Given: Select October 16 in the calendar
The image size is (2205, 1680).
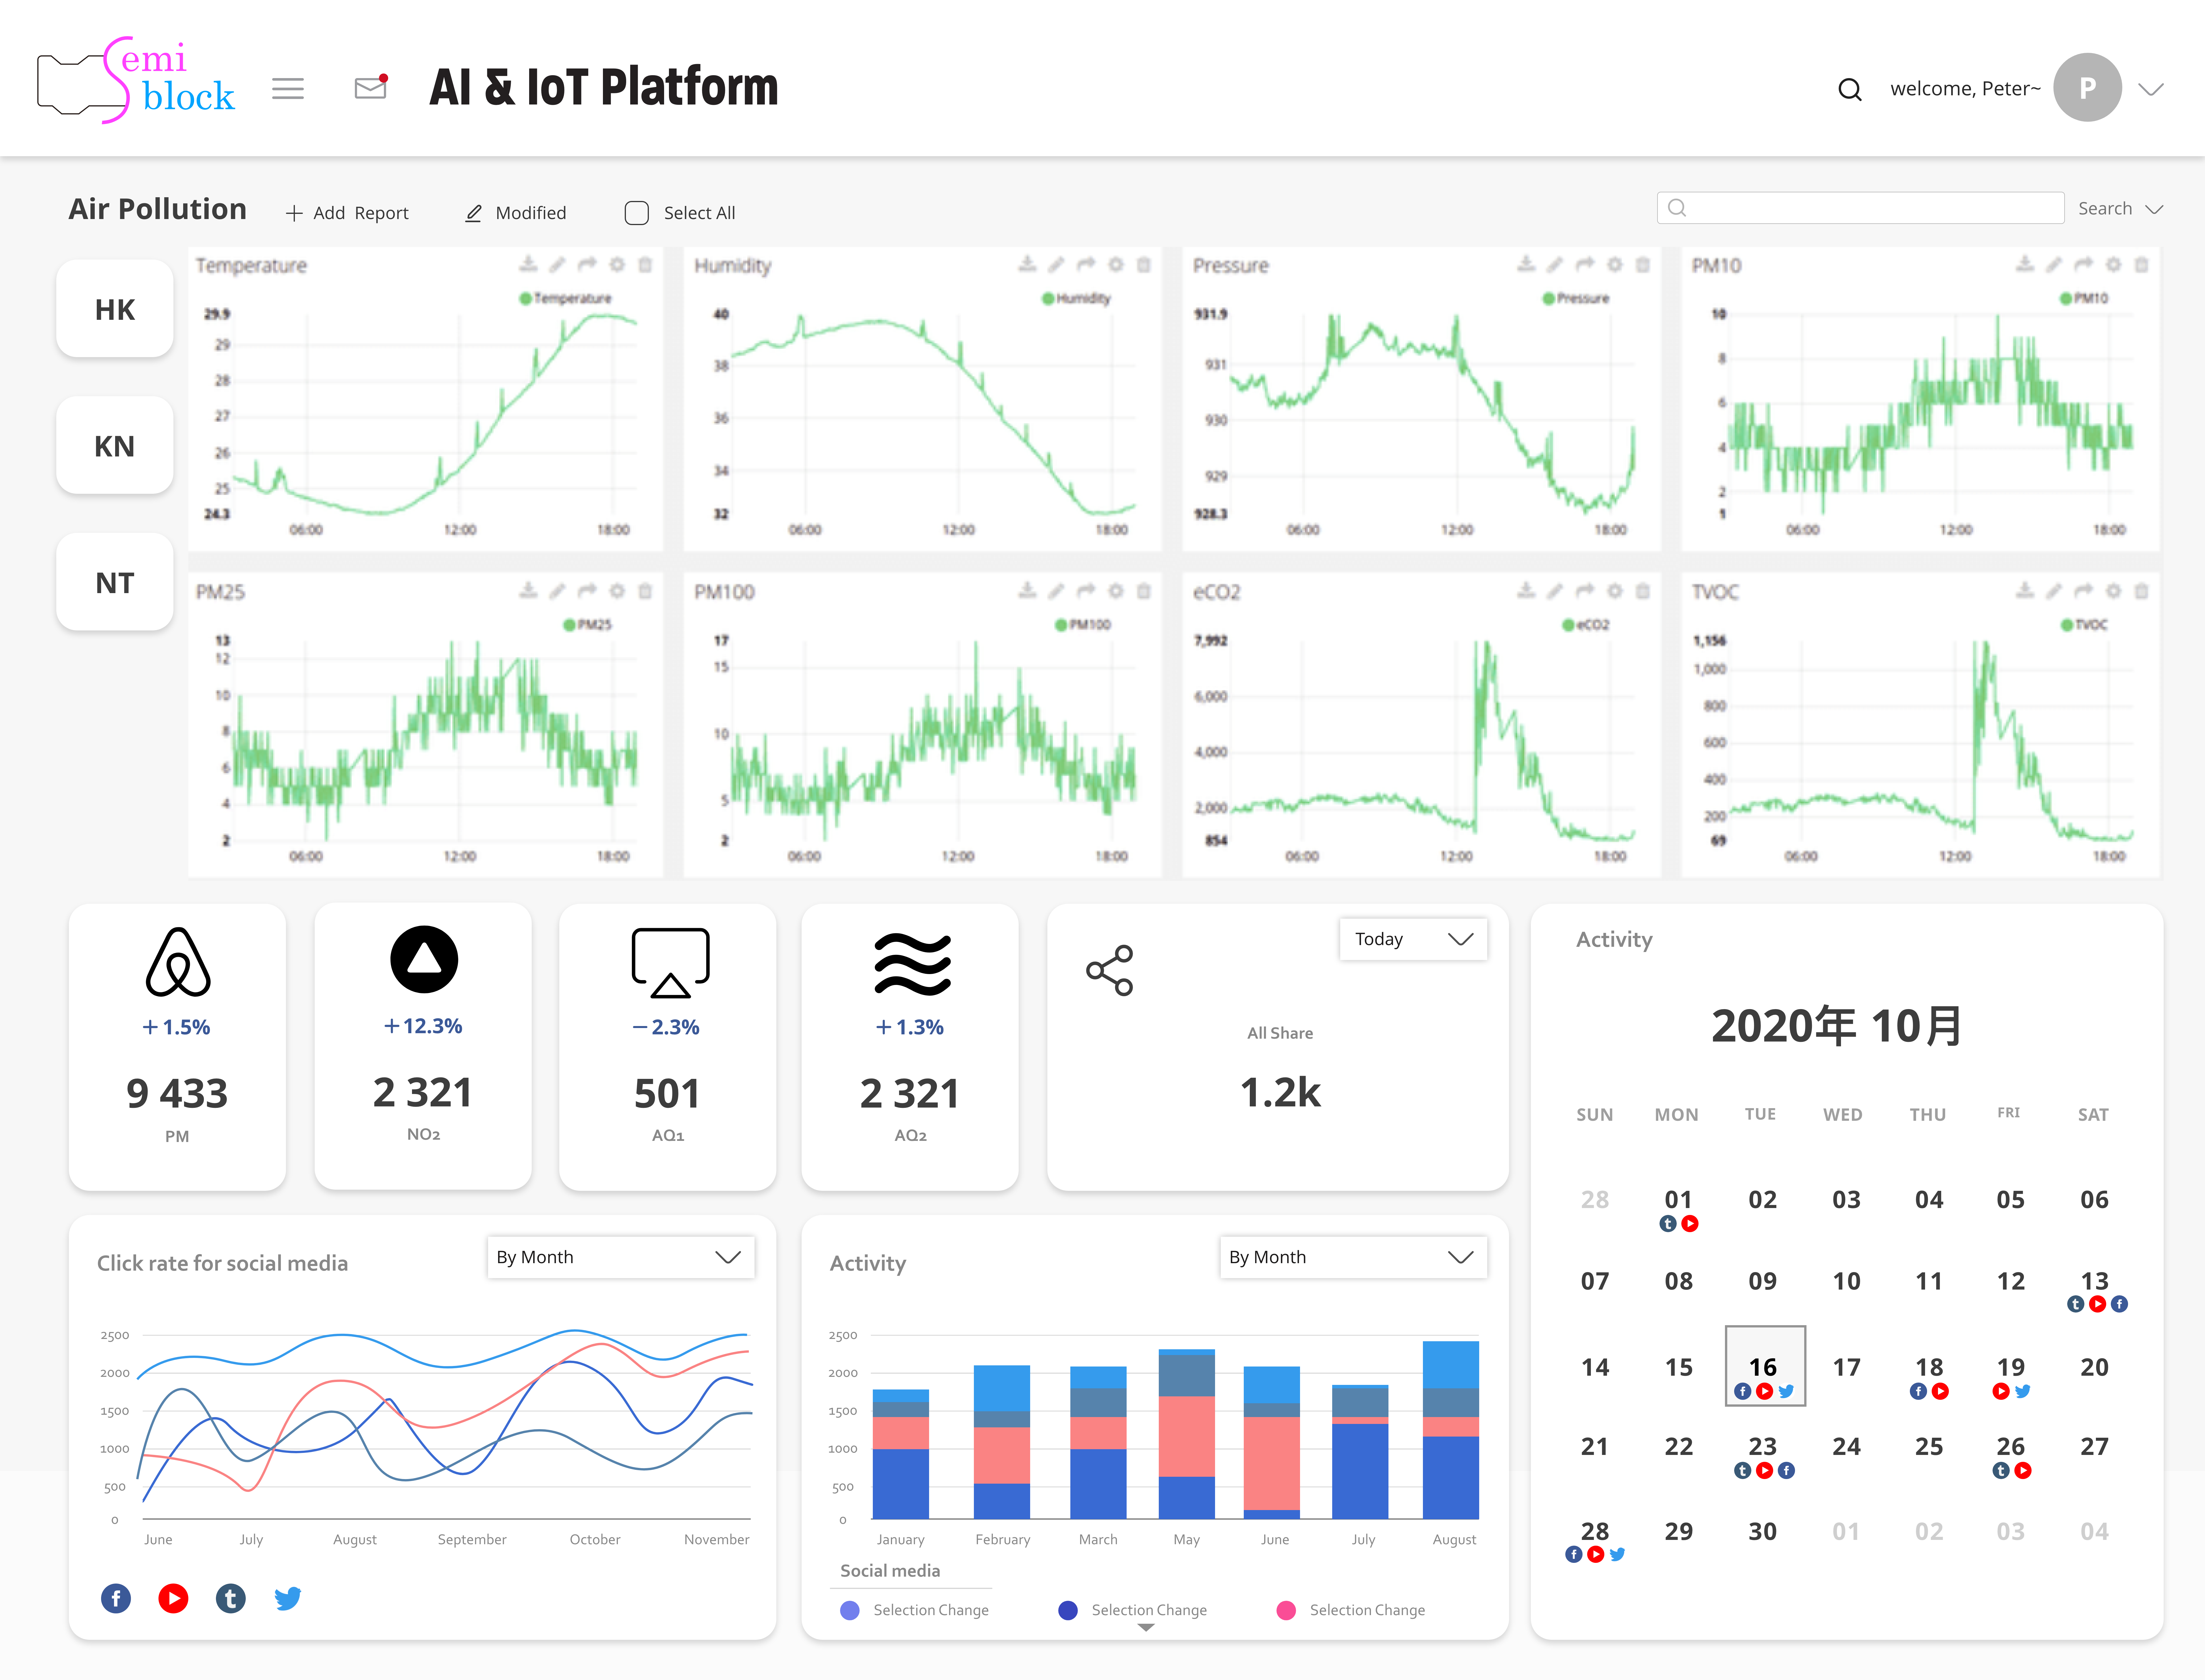Looking at the screenshot, I should 1765,1366.
